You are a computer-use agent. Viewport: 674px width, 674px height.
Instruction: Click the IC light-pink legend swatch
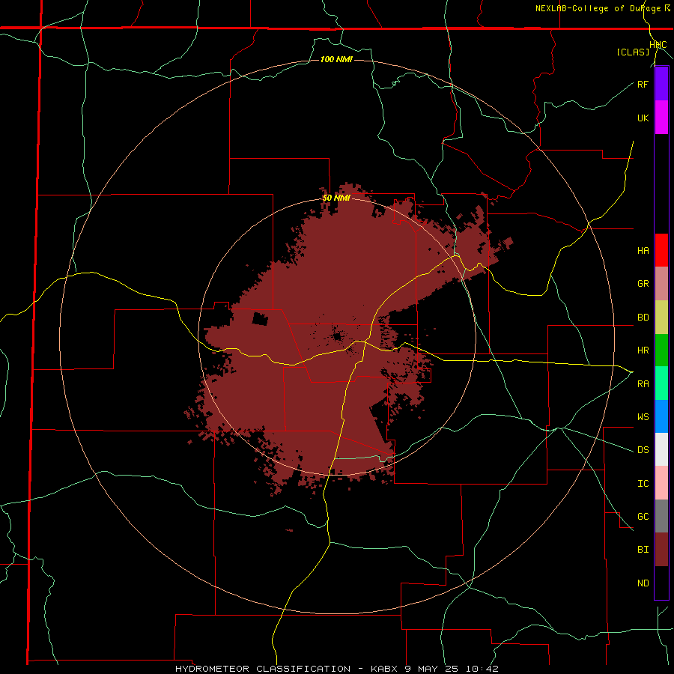[661, 483]
